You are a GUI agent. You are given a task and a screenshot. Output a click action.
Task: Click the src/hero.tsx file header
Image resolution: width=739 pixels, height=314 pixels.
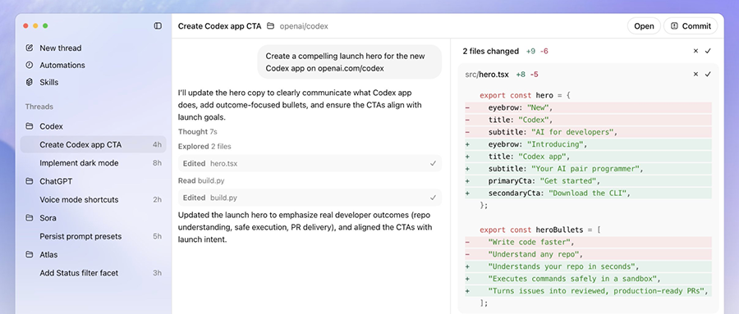(x=487, y=74)
